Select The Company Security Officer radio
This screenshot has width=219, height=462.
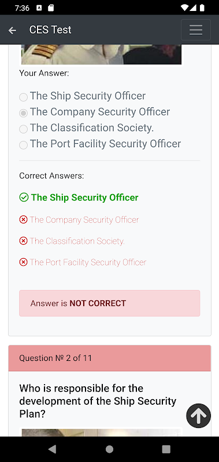click(x=23, y=113)
